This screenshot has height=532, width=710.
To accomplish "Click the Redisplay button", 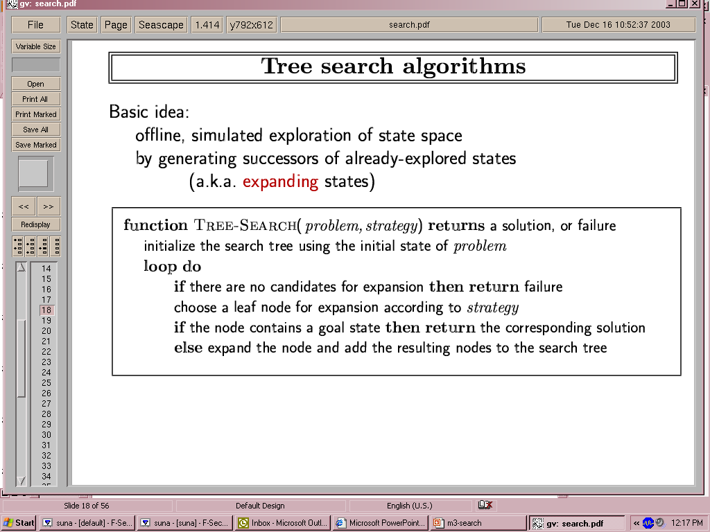I will (x=36, y=224).
